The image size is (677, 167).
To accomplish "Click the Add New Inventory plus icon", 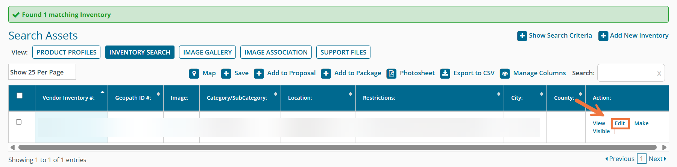I will [603, 36].
